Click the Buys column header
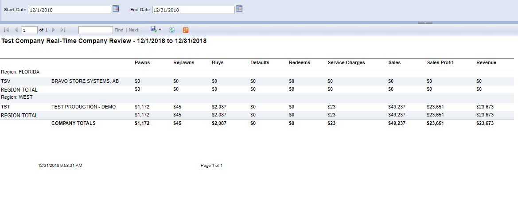Viewport: 518px width, 205px height. click(x=218, y=63)
